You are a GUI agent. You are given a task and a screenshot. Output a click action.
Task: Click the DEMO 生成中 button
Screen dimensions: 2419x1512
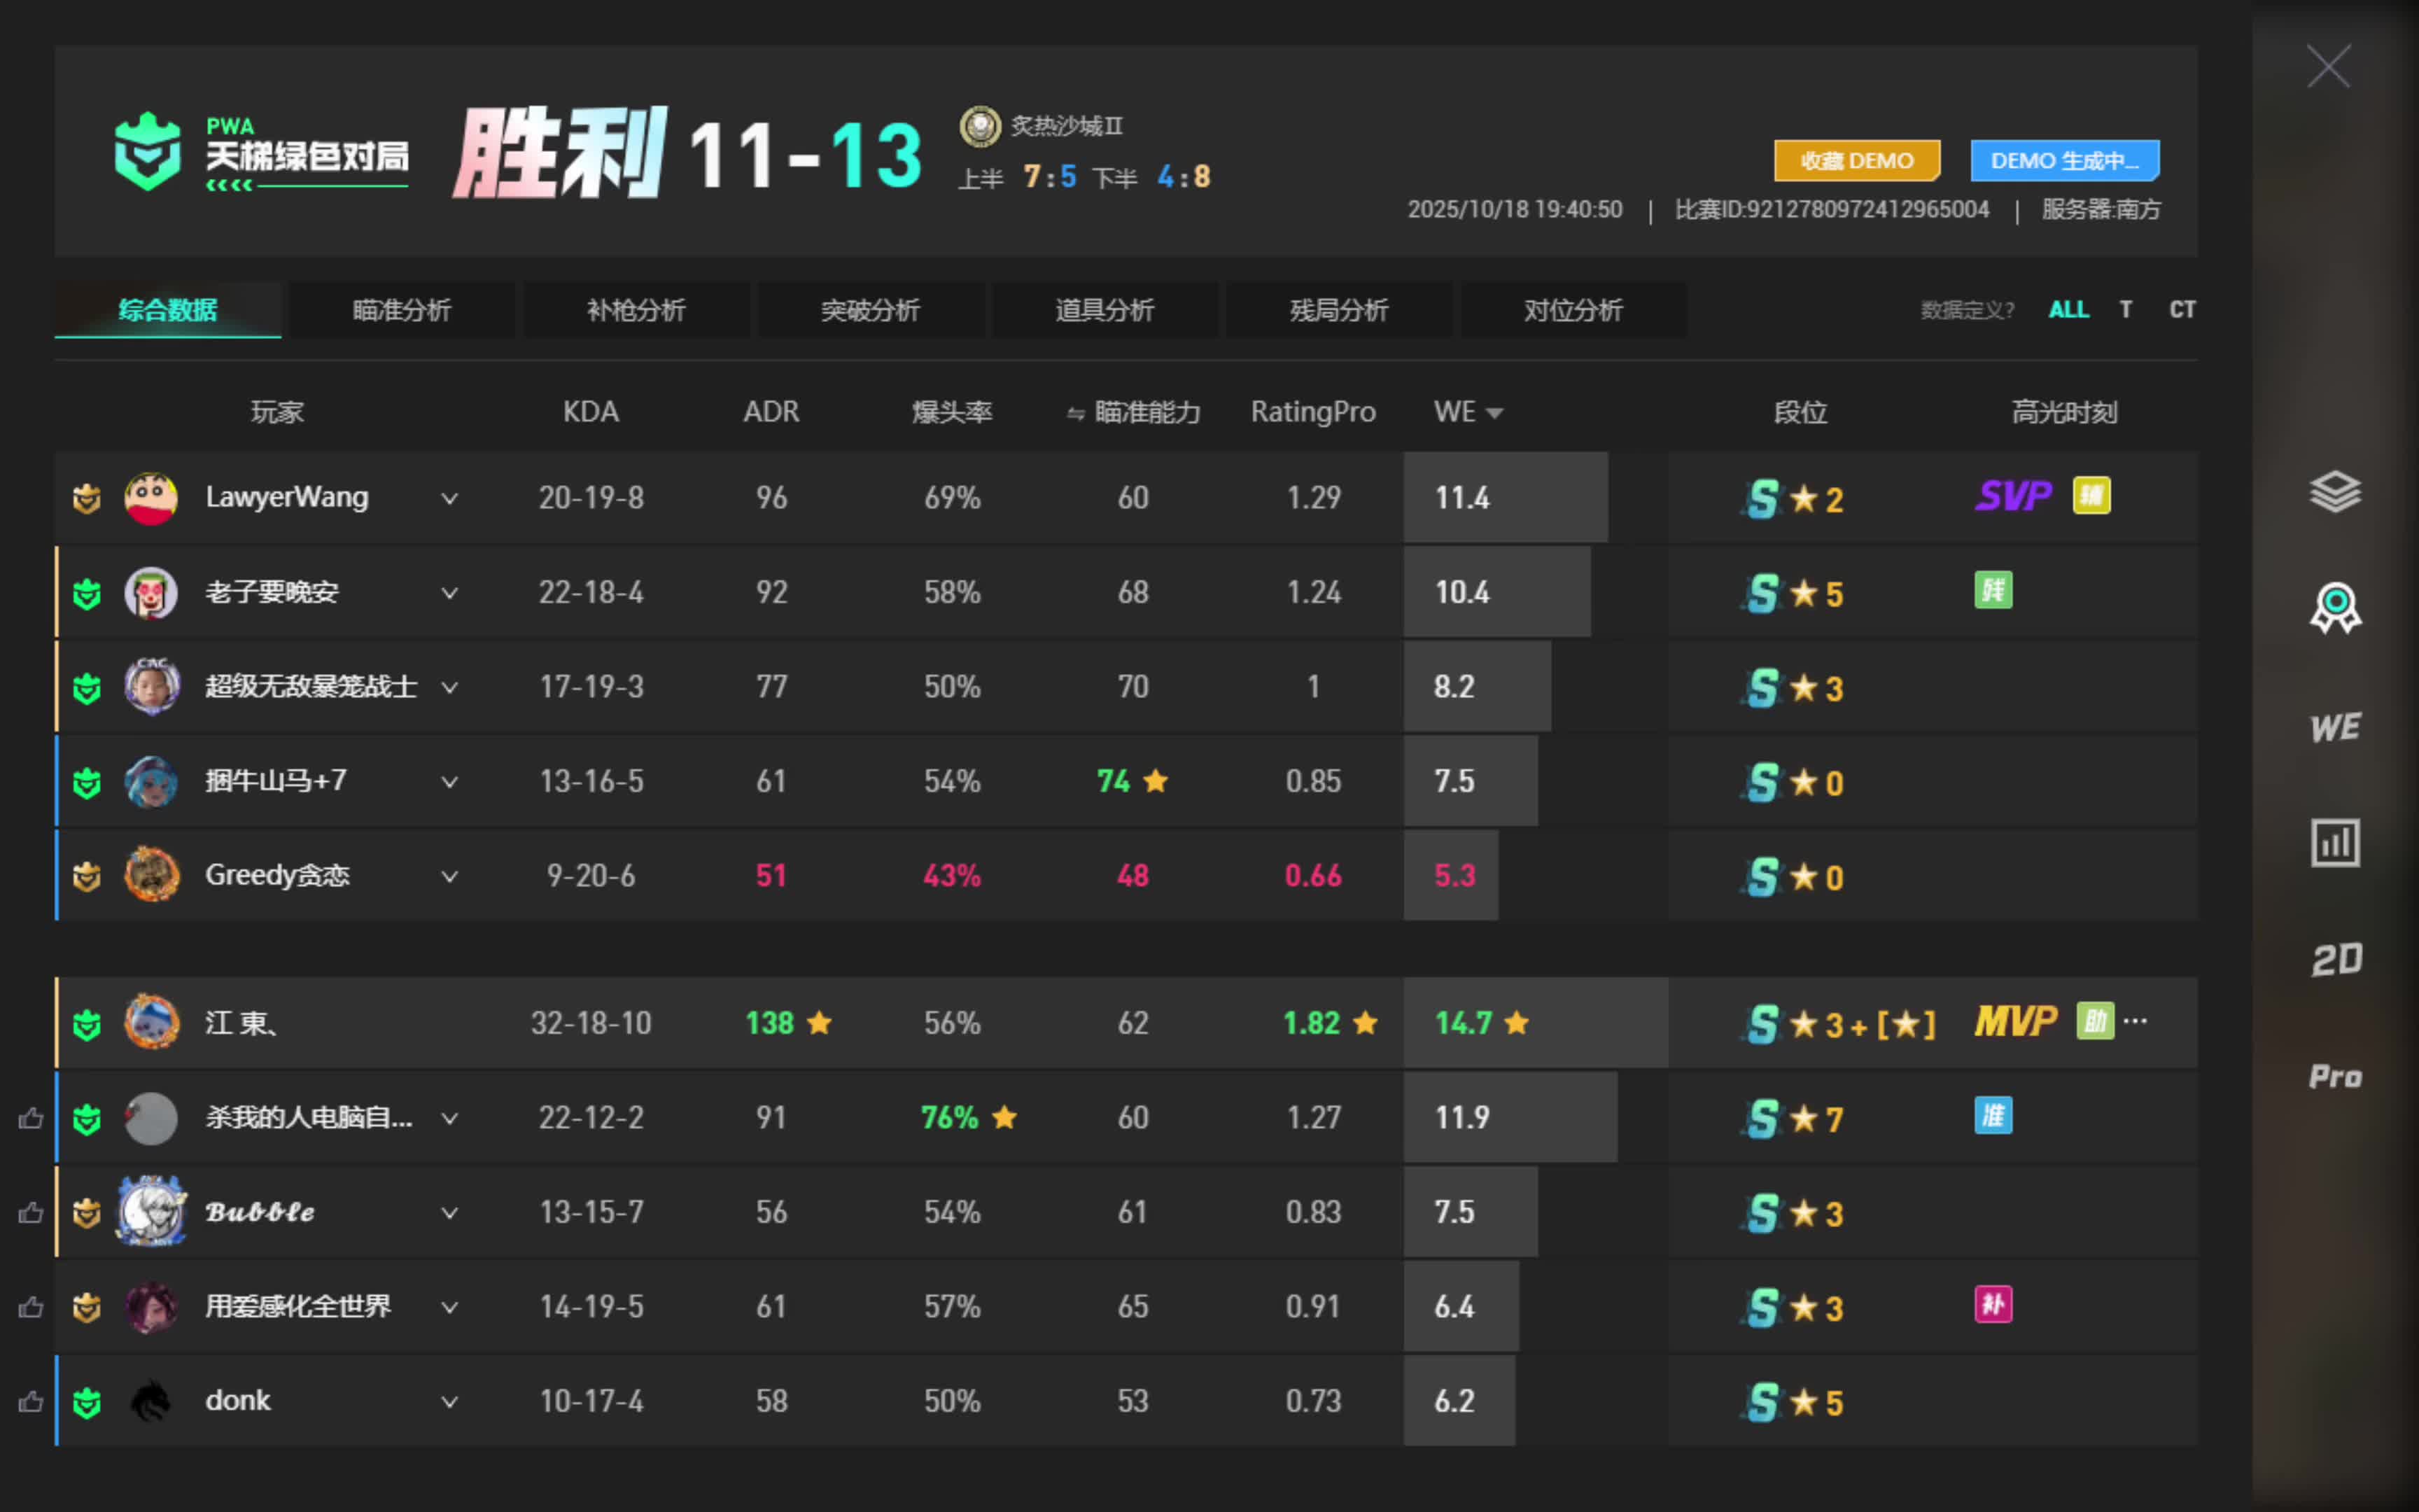click(2064, 160)
